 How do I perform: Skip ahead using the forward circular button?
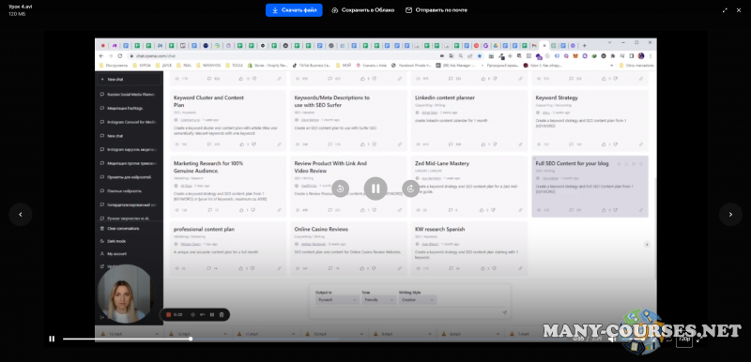tap(410, 189)
